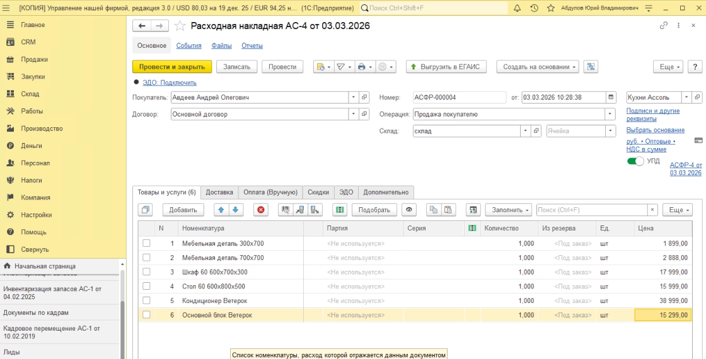Open the Настройки section

(36, 215)
